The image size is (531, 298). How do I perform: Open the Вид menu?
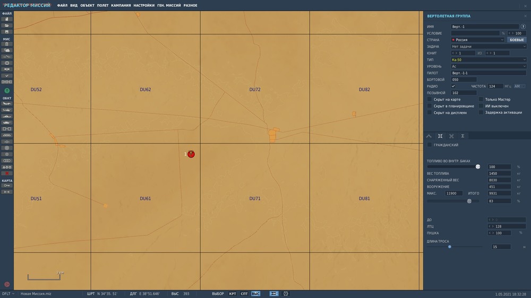[x=74, y=5]
